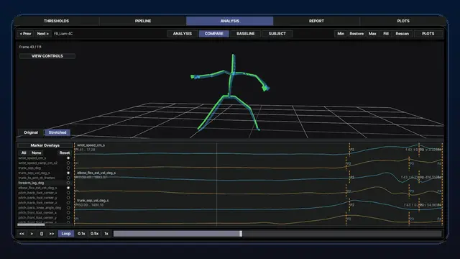Click the trunk_sep_vel_deg_s plot title
Image resolution: width=460 pixels, height=259 pixels.
[93, 201]
